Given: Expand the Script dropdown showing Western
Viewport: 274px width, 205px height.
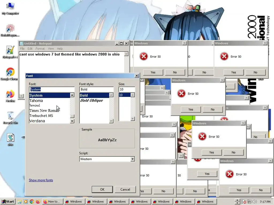Looking at the screenshot, I should 133,159.
